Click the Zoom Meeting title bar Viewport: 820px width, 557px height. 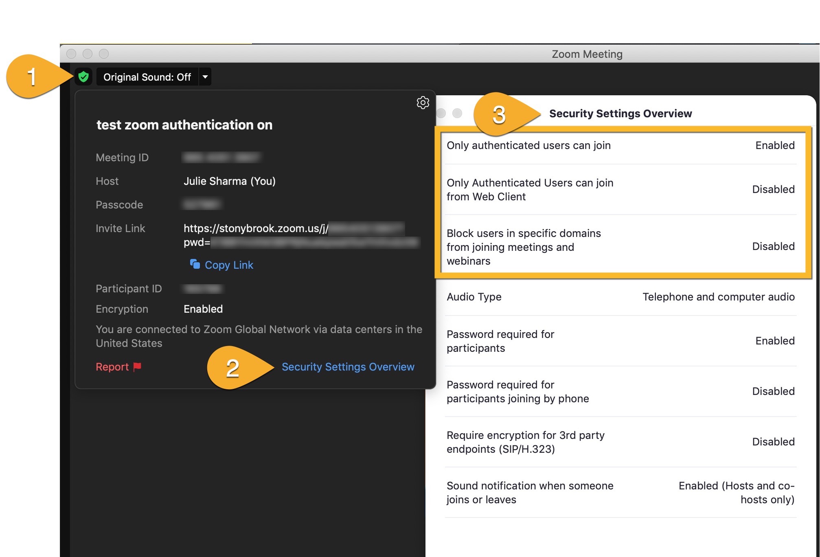point(587,54)
